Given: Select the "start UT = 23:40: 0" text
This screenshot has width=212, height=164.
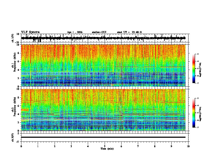Looking at the screenshot, I should (129, 32).
